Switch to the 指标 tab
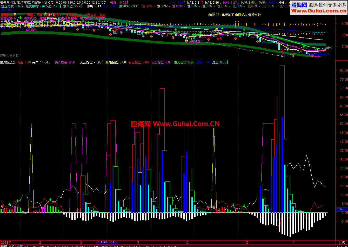This screenshot has height=247, width=348. [4, 246]
